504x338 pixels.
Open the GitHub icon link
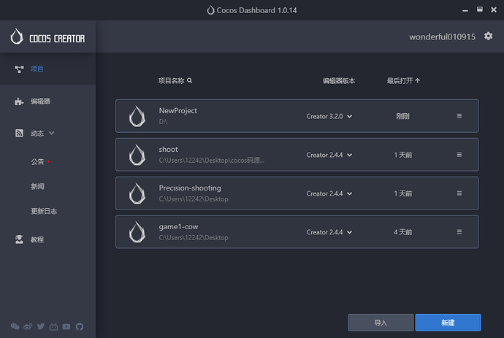79,326
